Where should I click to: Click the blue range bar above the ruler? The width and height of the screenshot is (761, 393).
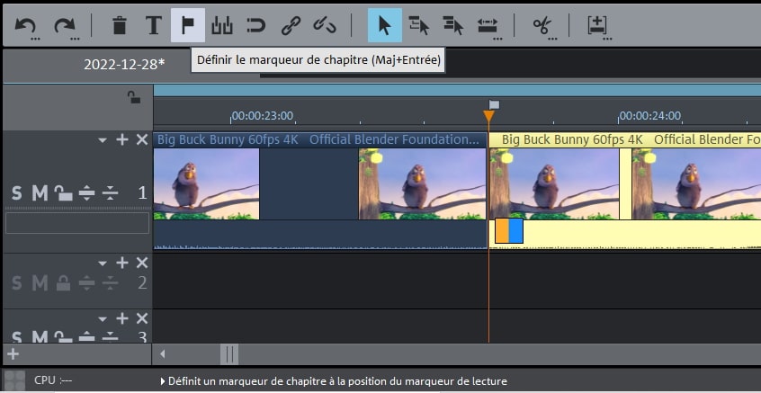(x=457, y=90)
